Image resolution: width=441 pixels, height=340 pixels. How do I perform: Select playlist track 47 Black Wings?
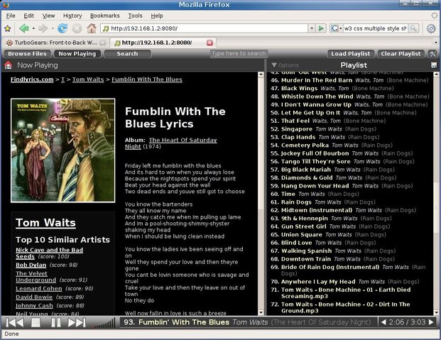coord(332,88)
